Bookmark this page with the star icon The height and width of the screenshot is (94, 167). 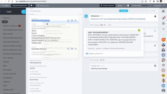(x=146, y=1)
